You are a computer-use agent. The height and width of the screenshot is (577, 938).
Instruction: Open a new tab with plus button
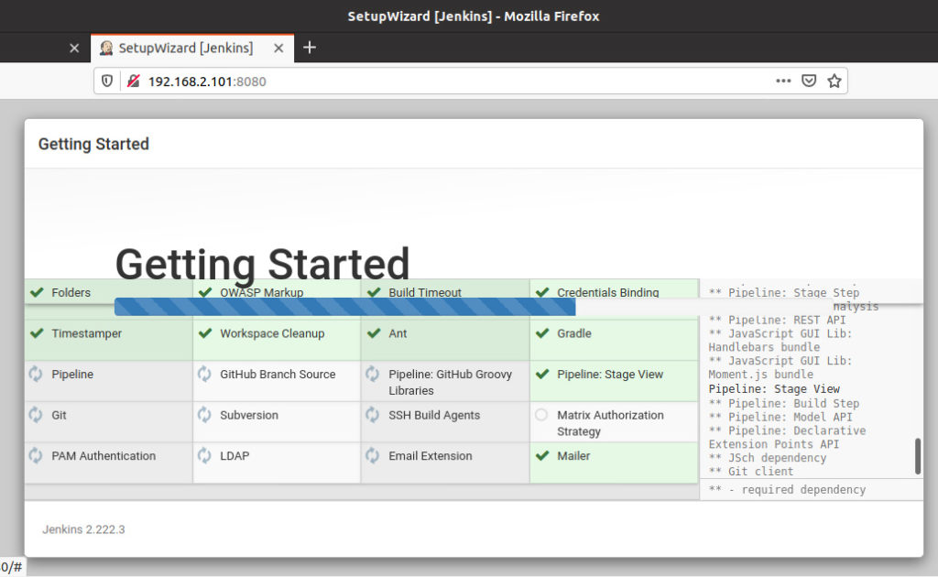(310, 48)
